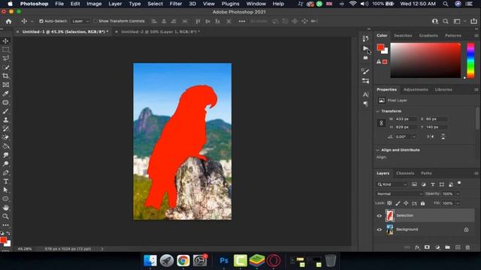Toggle Auto-Select checkbox
This screenshot has height=270, width=481.
click(x=41, y=21)
